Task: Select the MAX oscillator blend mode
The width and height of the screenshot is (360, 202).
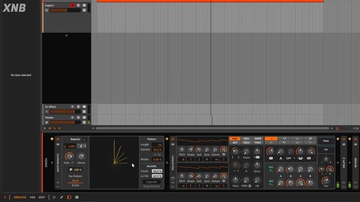Action: pos(258,143)
